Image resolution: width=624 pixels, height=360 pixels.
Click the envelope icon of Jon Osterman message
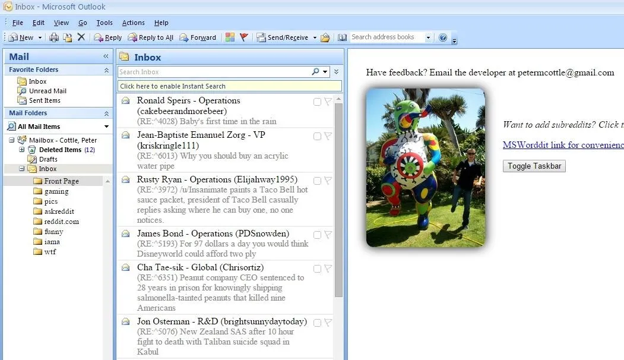tap(125, 321)
